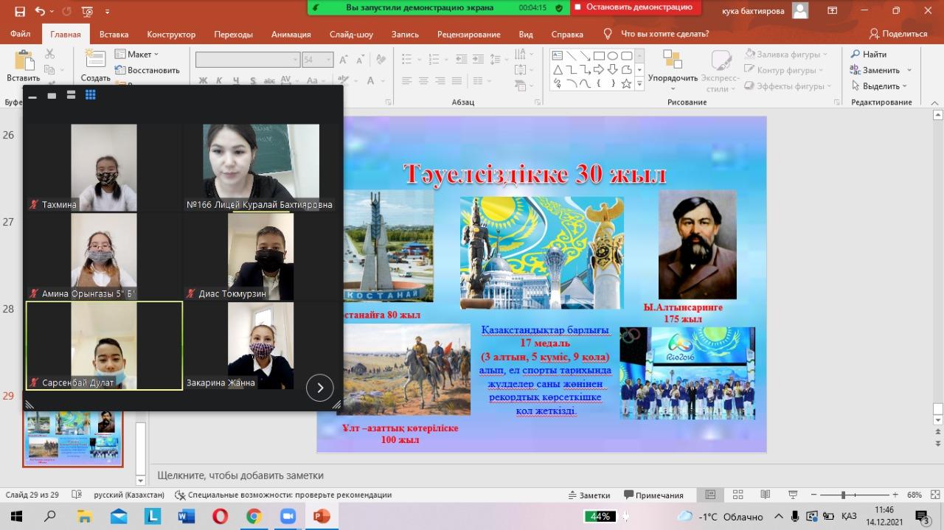Screen dimensions: 944x530
Task: Select the star shape in the shapes gallery
Action: click(x=626, y=84)
